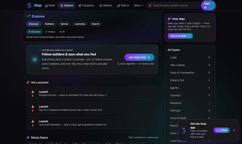242x144 pixels.
Task: Click the compass icon in guest banner
Action: 34,60
